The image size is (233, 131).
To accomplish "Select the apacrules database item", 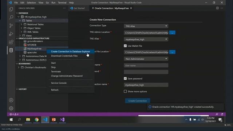I will tap(32, 52).
